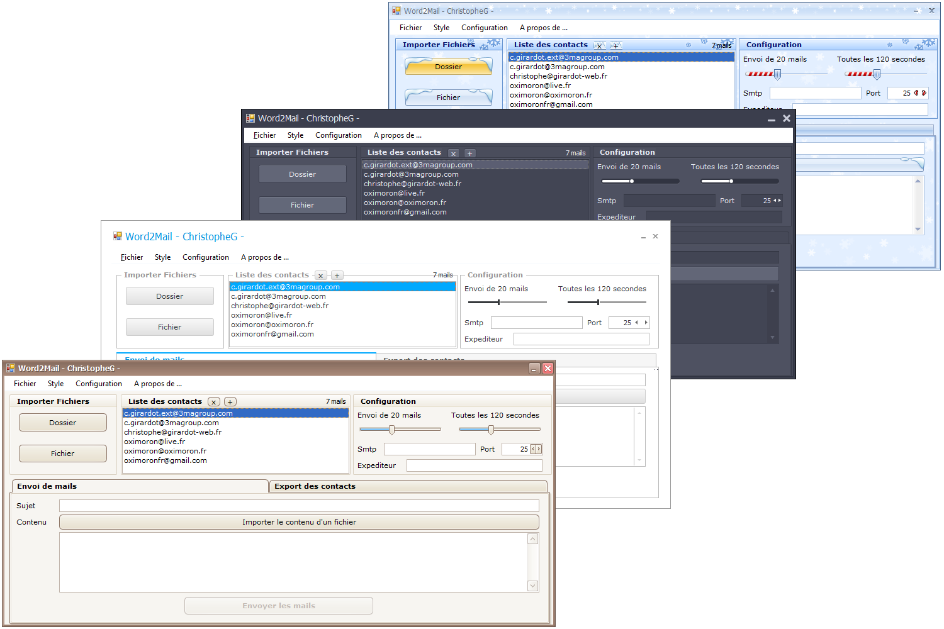Viewport: 944px width, 629px height.
Task: Open Configuration menu in dark window
Action: tap(339, 135)
